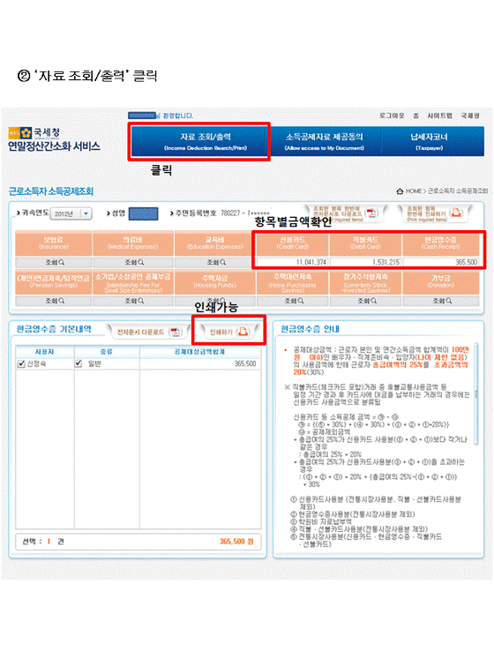Click the total 365,500 원 at the table bottom
This screenshot has width=494, height=658.
coord(236,542)
